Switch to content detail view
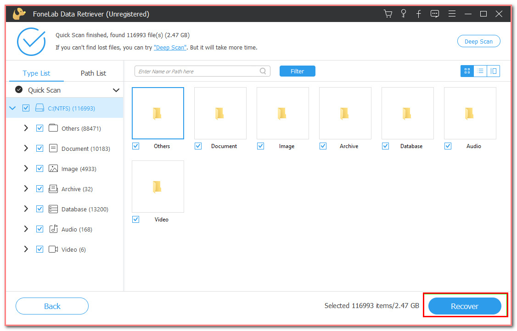 [x=493, y=71]
